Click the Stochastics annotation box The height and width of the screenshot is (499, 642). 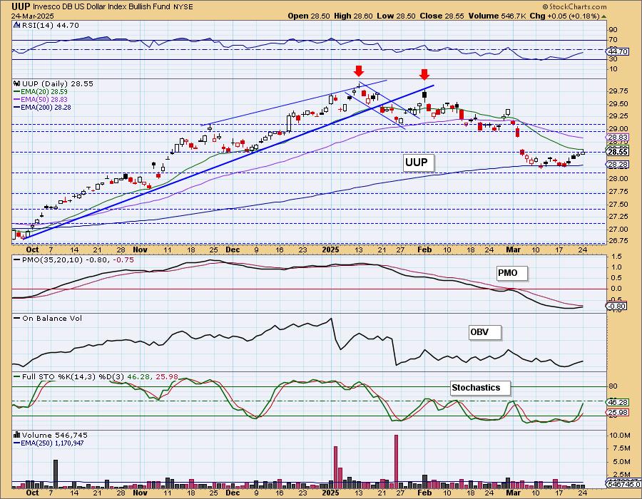pos(480,388)
